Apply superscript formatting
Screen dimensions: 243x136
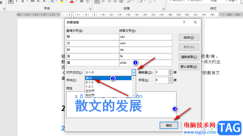(44, 1)
